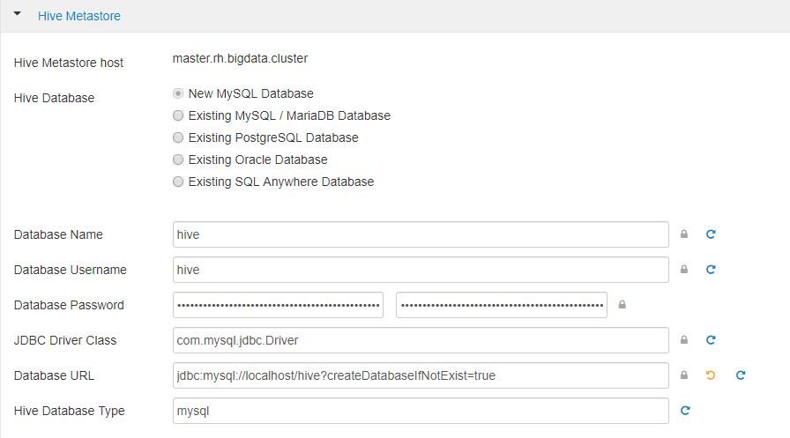Collapse the Hive Metastore section arrow

(18, 15)
